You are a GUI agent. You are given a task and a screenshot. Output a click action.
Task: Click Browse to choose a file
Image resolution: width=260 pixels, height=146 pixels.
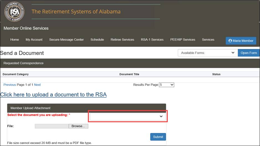78,126
